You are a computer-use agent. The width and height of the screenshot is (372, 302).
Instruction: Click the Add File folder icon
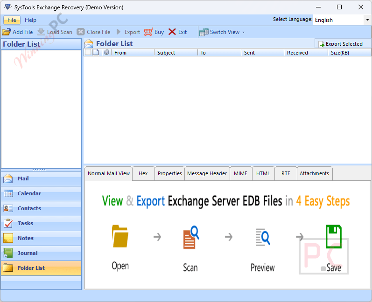tap(7, 32)
